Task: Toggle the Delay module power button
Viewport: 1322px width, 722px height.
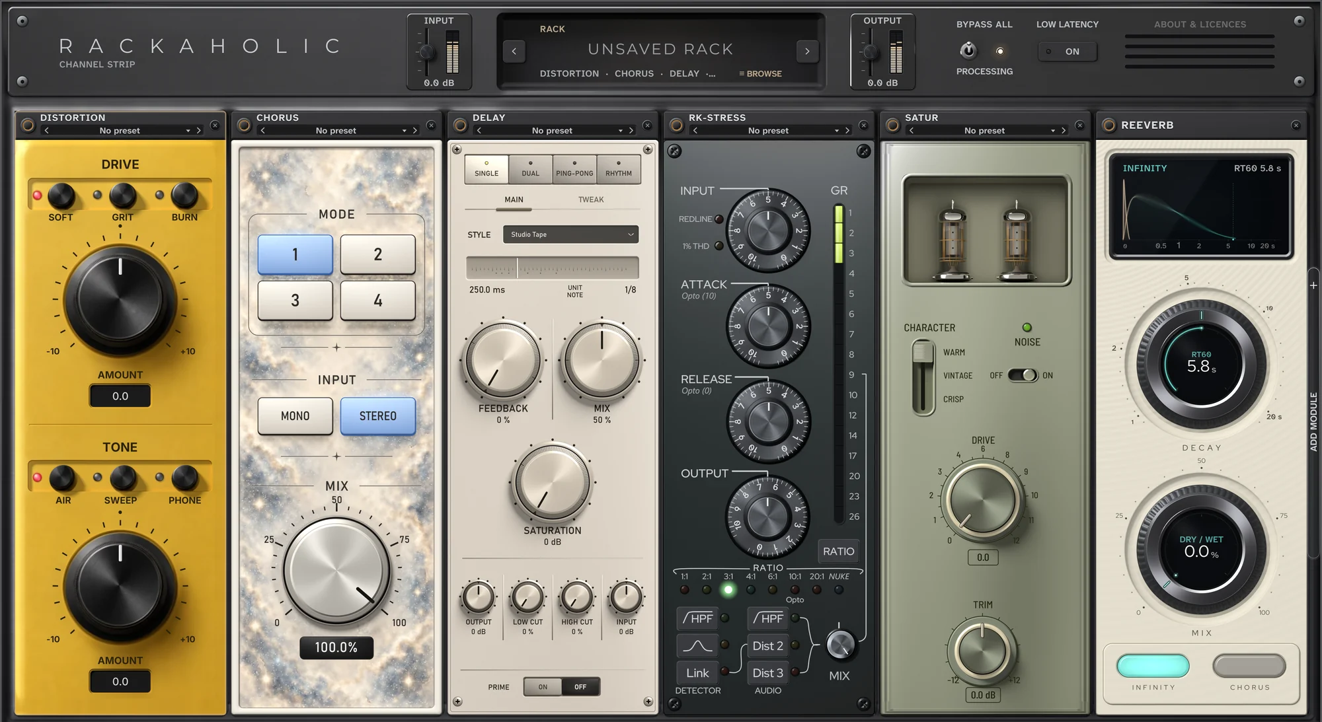Action: (460, 126)
